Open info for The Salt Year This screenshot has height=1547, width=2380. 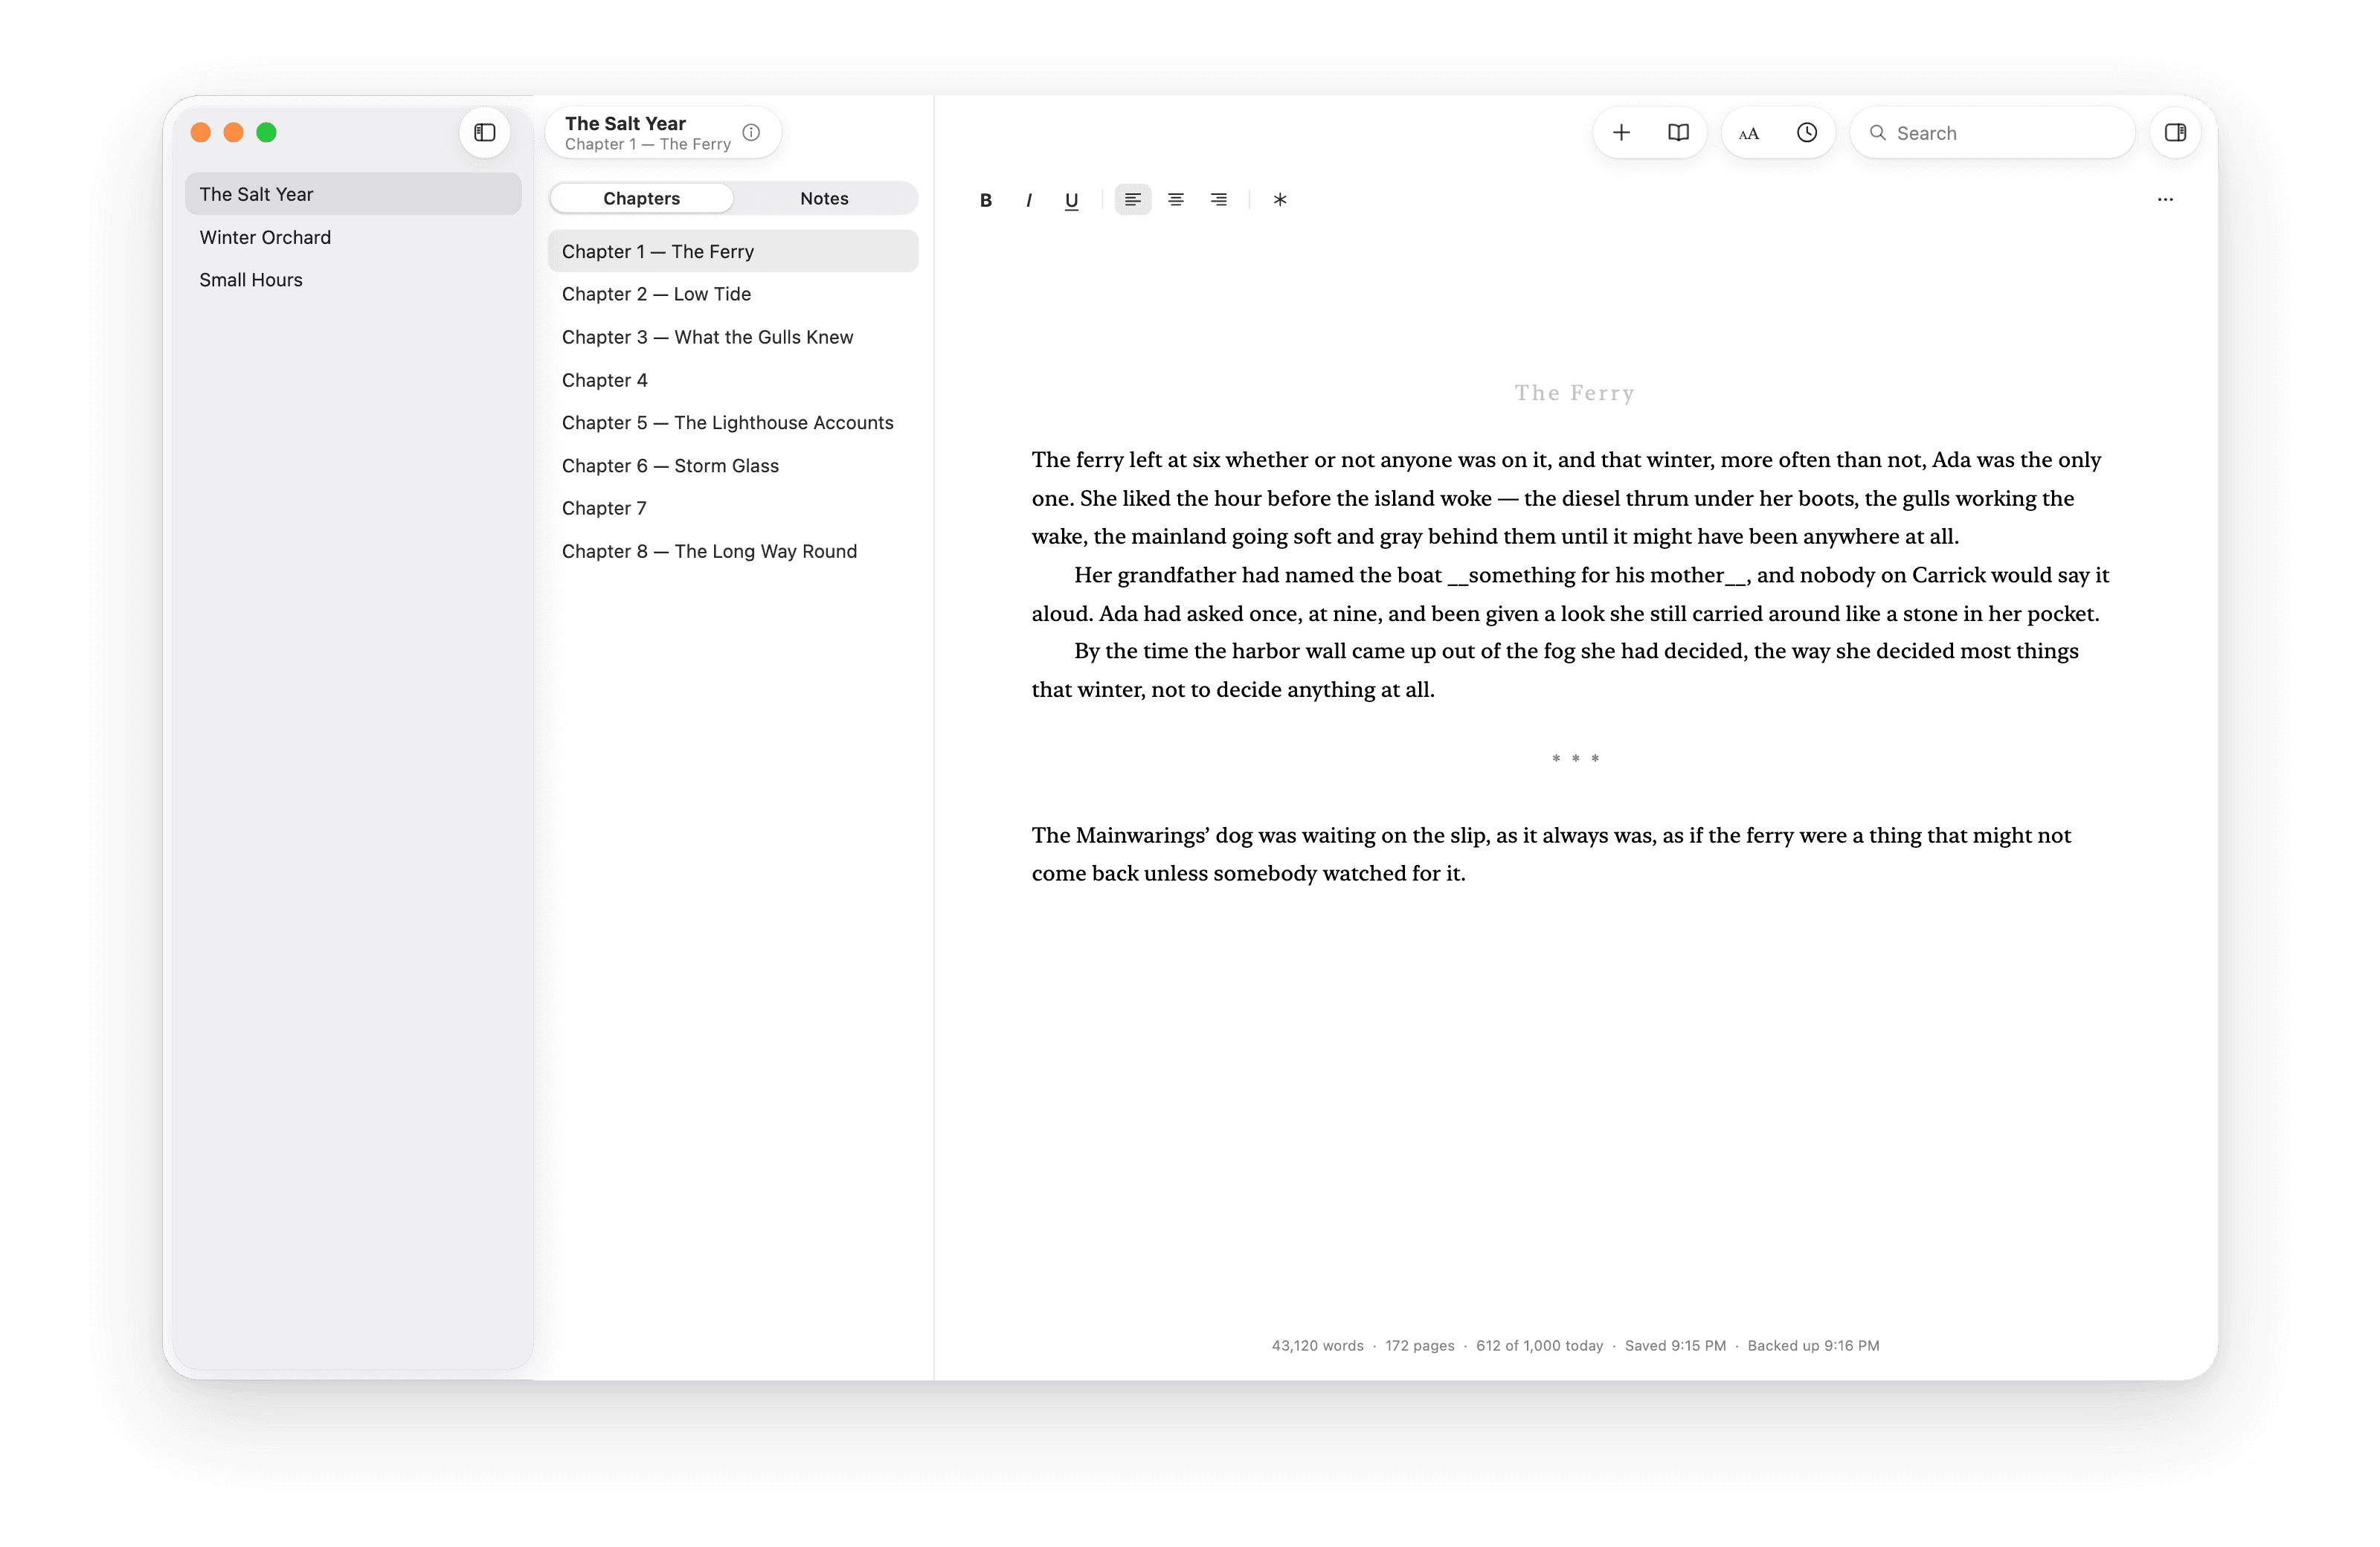(751, 132)
